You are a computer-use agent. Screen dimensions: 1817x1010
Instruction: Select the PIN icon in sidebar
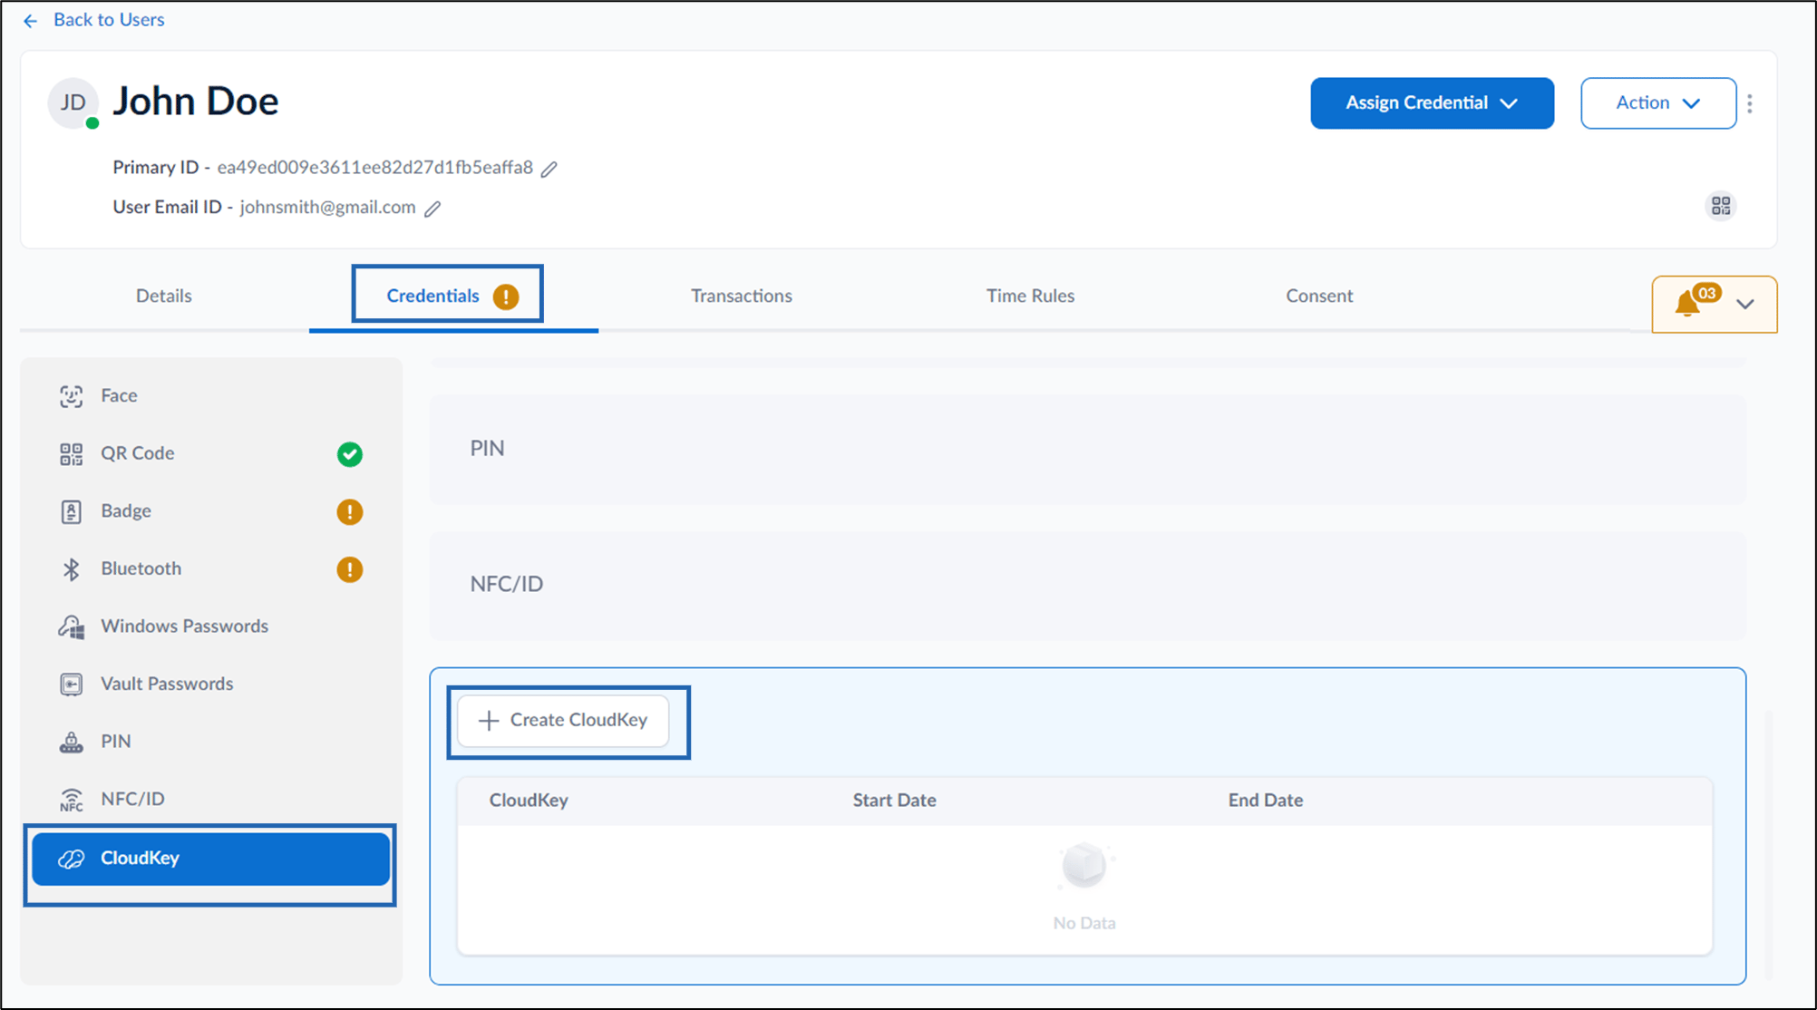click(x=72, y=742)
